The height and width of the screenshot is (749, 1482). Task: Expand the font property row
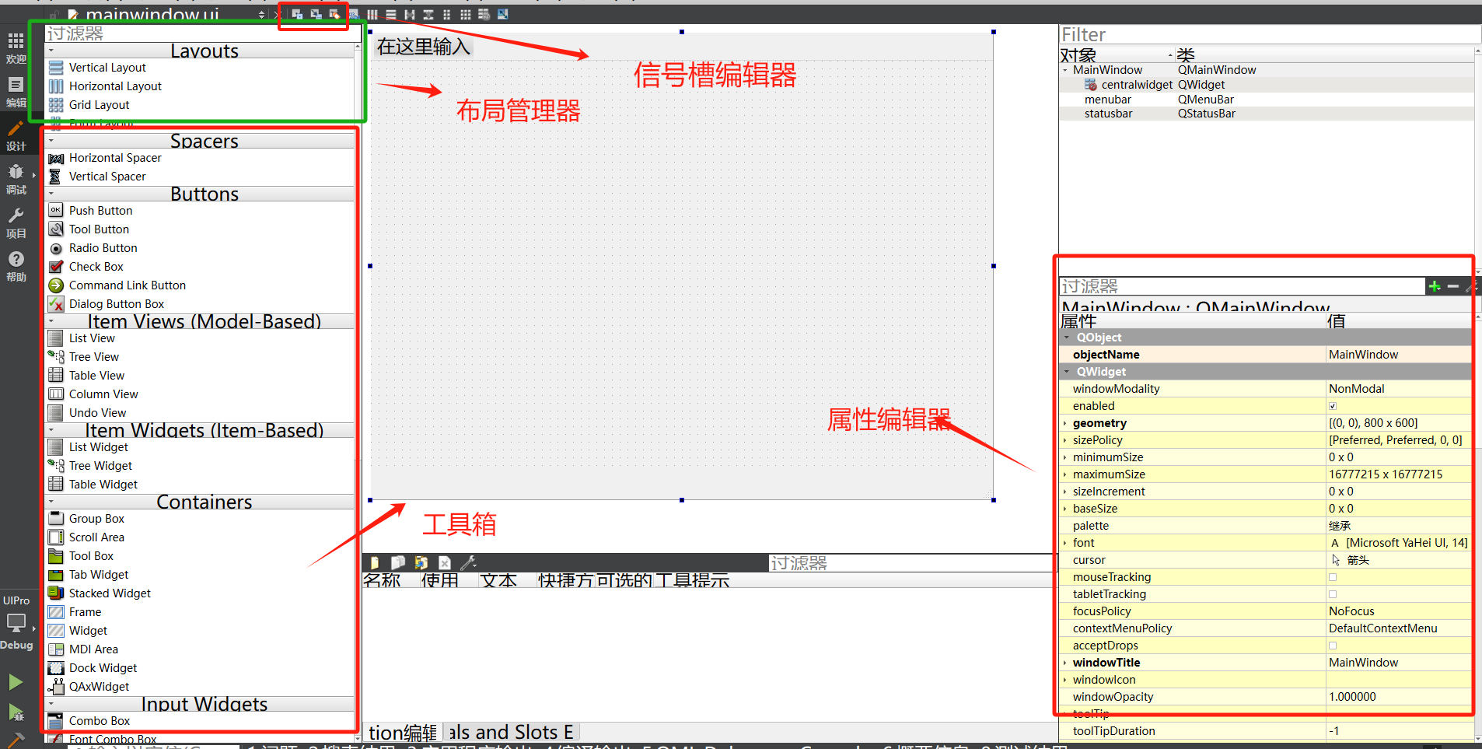[x=1065, y=543]
